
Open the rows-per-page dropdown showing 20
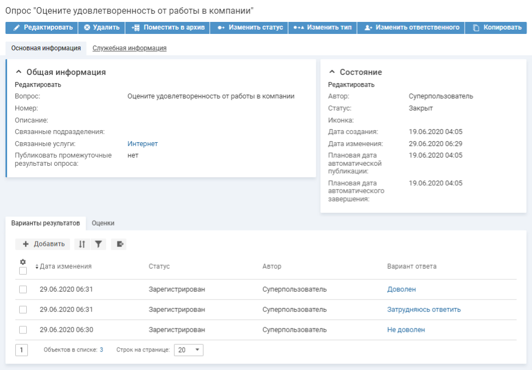pos(188,350)
